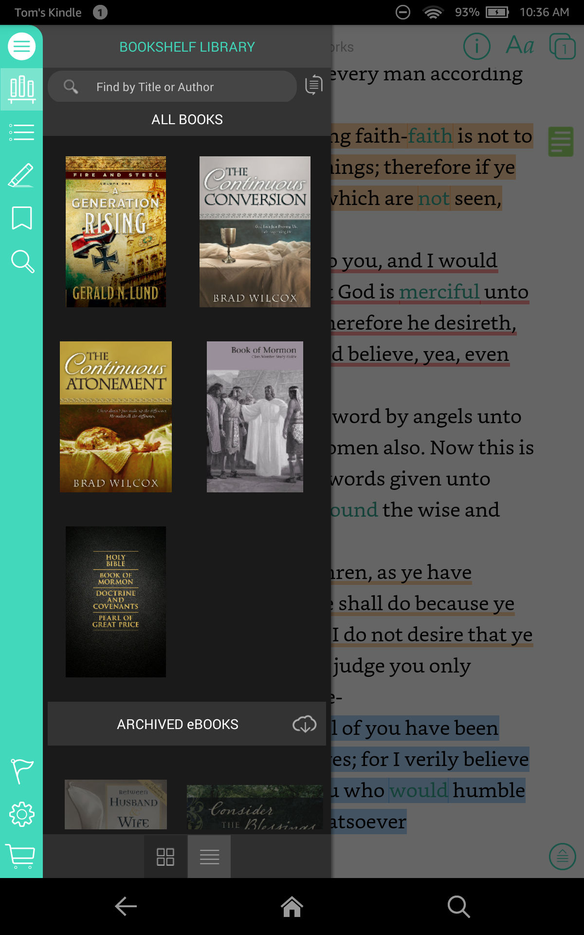Open the archived Between Husband and Wife cover
The image size is (584, 935).
tap(116, 804)
